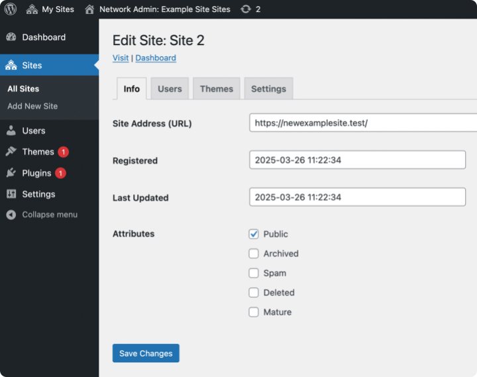477x377 pixels.
Task: Switch to the Users tab
Action: [170, 89]
